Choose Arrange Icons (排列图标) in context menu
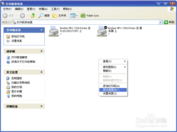The image size is (177, 132). (x=113, y=67)
